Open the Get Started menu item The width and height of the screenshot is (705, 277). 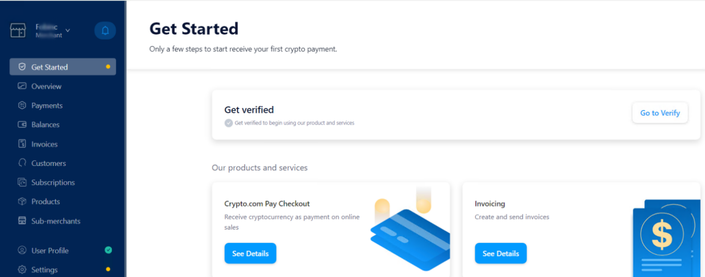pyautogui.click(x=63, y=67)
